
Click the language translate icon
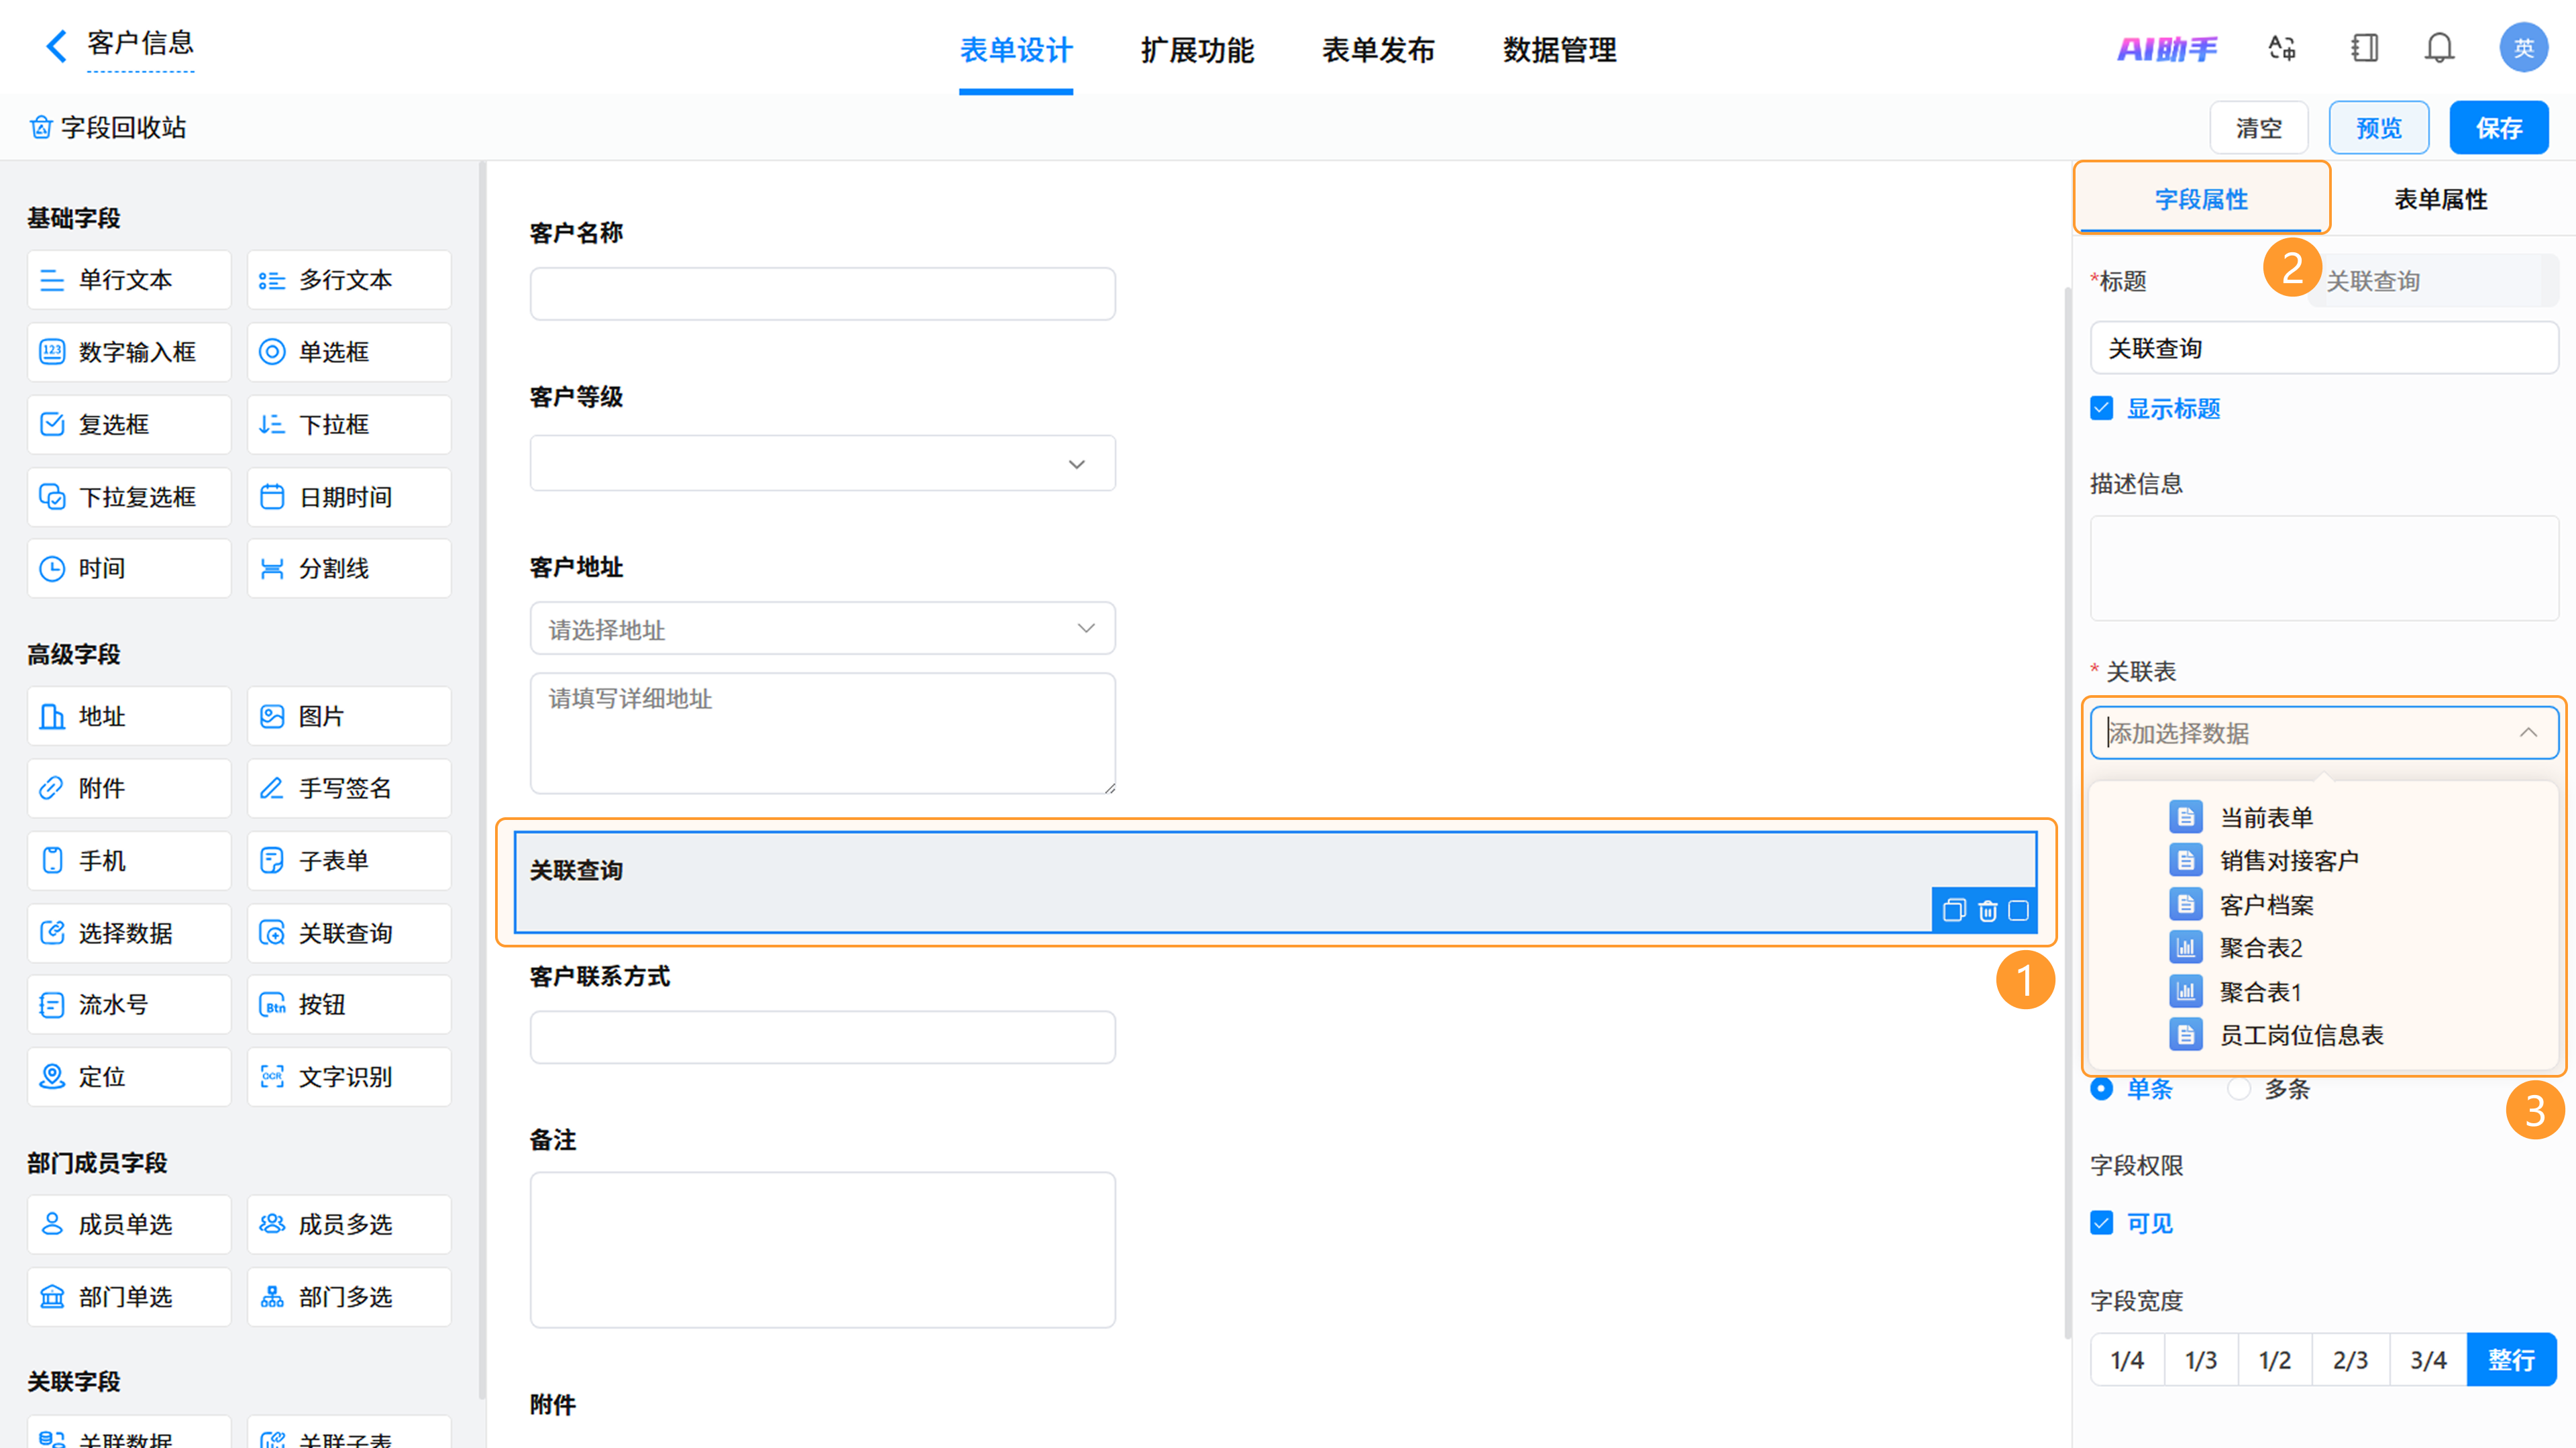[2282, 48]
